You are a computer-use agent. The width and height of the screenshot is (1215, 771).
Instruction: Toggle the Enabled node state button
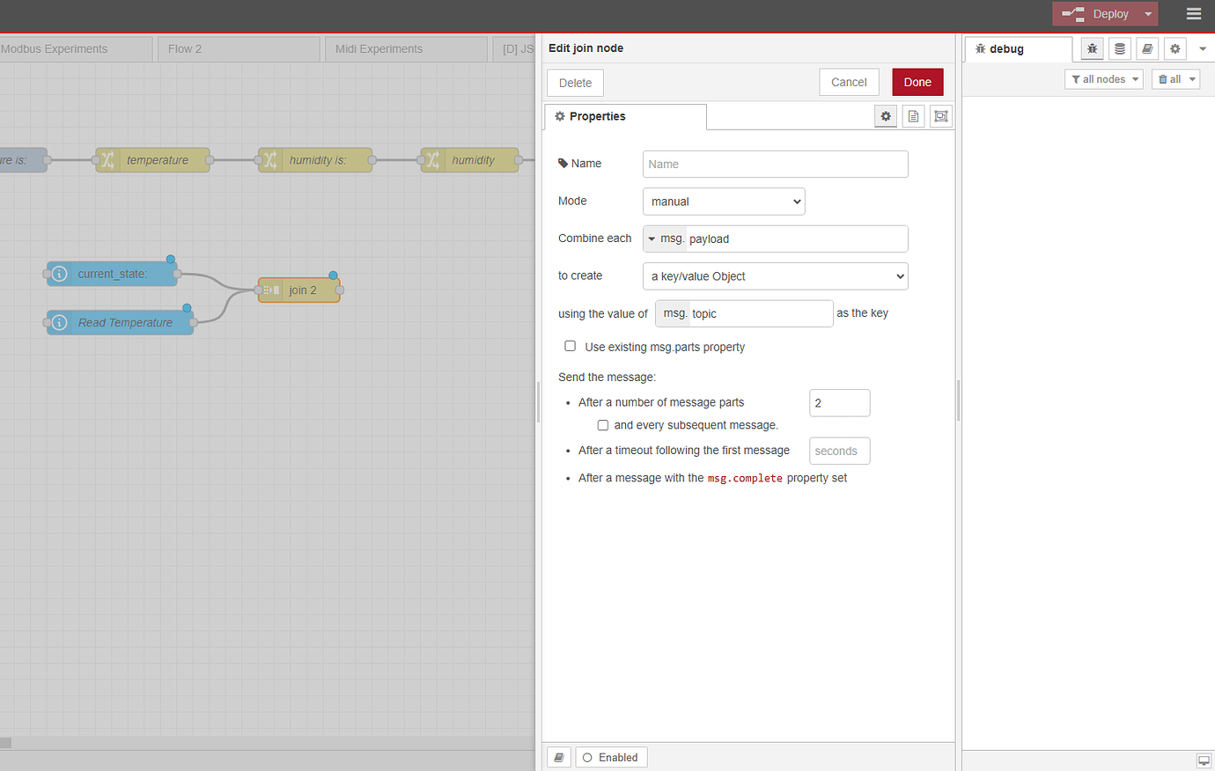coord(611,758)
